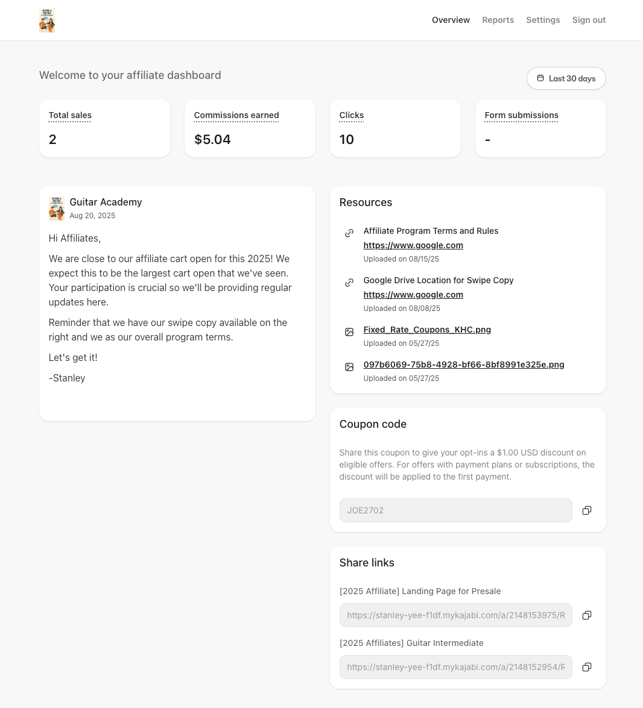The image size is (643, 708).
Task: Copy the Presale landing page share link
Action: click(586, 615)
